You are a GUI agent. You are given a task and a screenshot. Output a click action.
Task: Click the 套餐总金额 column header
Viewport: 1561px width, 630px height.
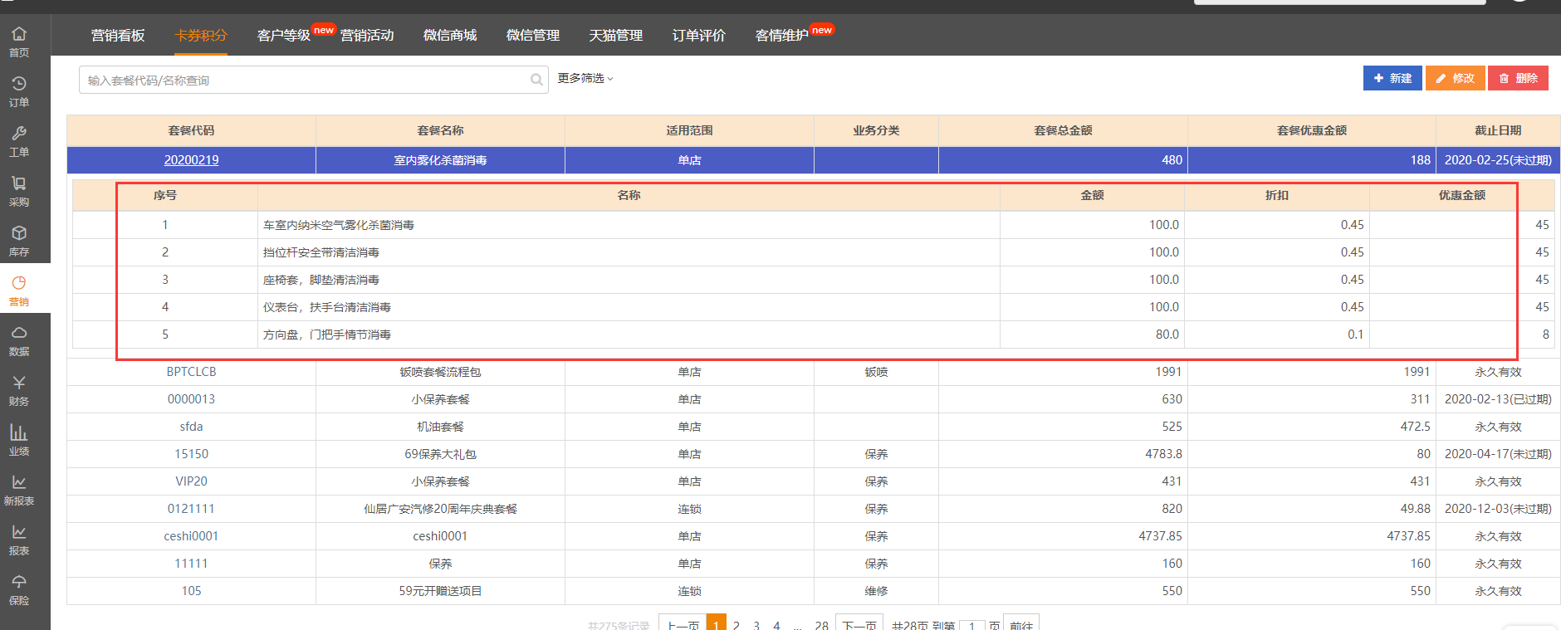pyautogui.click(x=1063, y=130)
